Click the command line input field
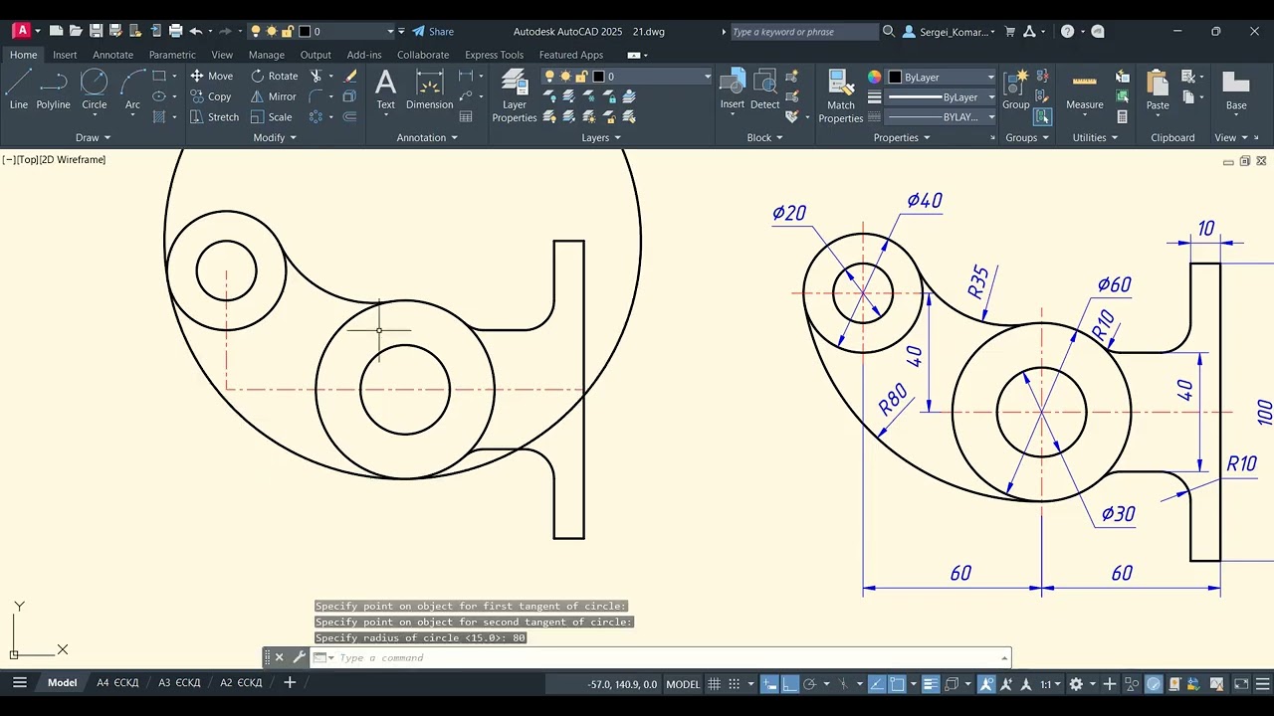The image size is (1274, 716). coord(662,657)
